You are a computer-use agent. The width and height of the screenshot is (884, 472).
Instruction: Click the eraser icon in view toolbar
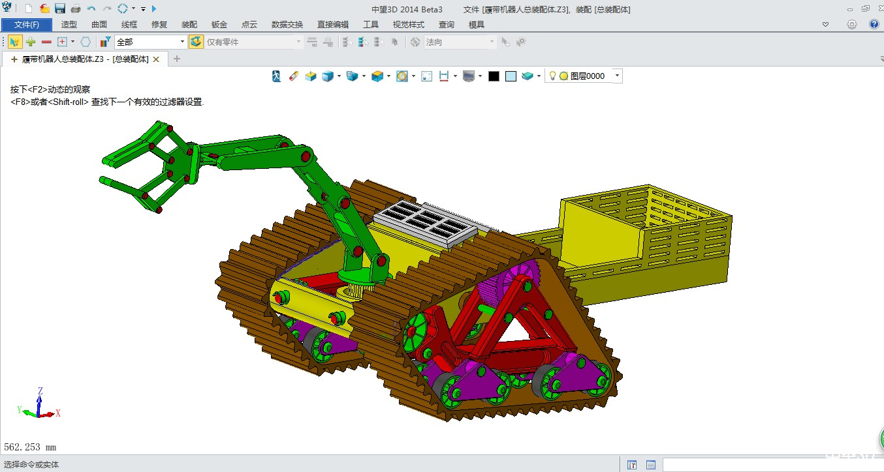click(x=293, y=76)
